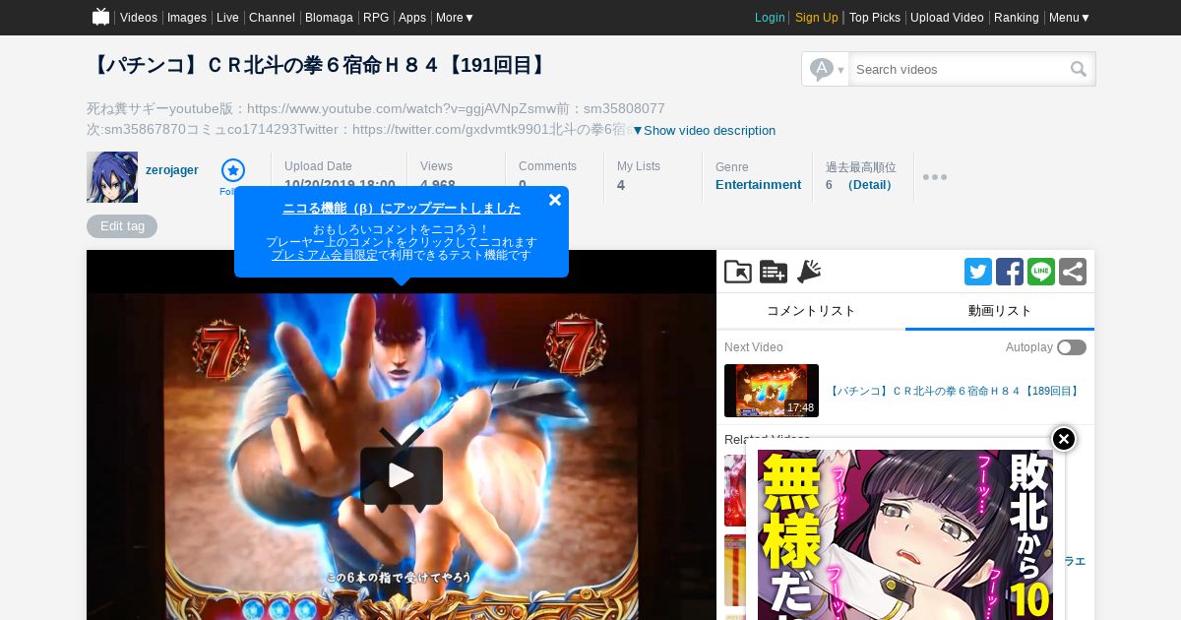Close the manga advertisement popup

[x=1064, y=439]
